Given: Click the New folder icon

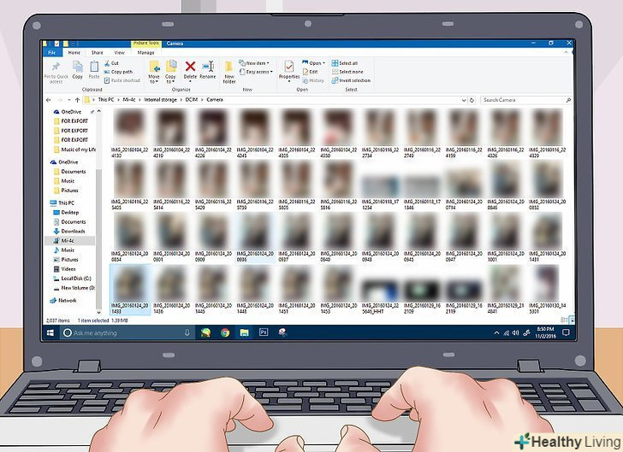Looking at the screenshot, I should [x=228, y=67].
